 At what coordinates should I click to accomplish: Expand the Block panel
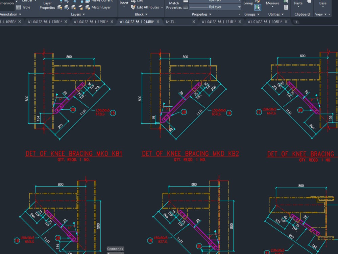point(141,14)
